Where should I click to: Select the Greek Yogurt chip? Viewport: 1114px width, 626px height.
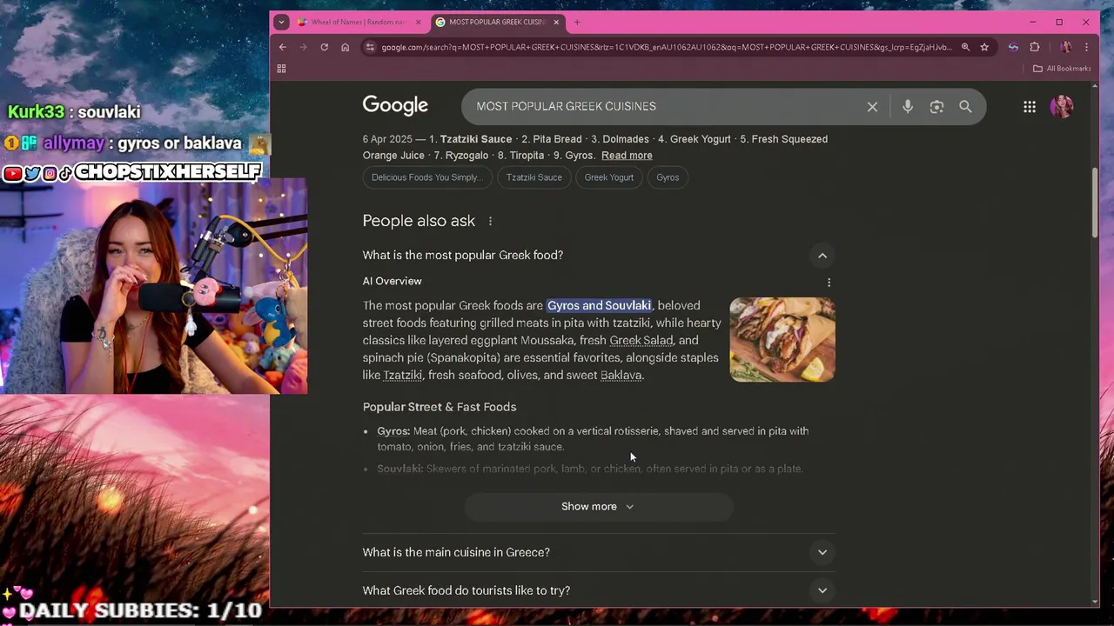[x=609, y=177]
